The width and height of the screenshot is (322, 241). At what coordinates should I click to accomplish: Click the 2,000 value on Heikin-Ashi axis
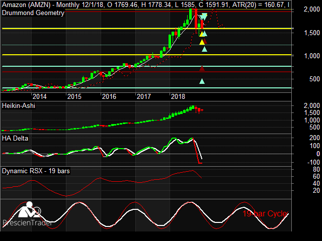click(x=311, y=106)
